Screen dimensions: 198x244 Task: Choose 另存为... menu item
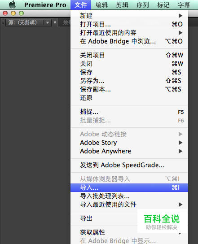point(129,81)
